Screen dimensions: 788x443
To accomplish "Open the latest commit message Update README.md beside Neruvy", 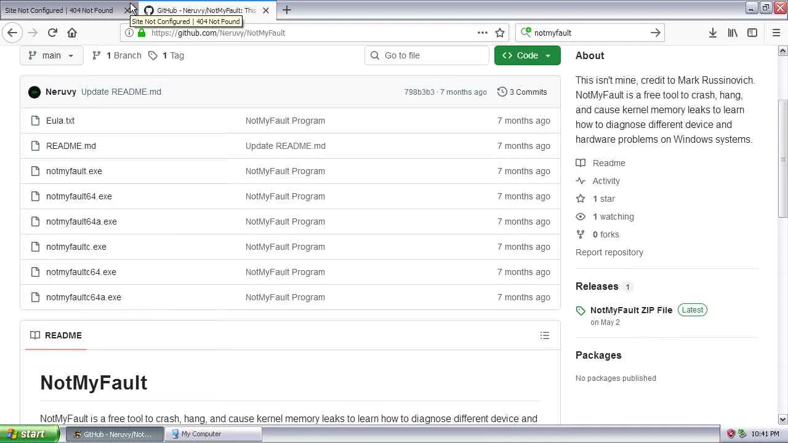I will click(121, 92).
